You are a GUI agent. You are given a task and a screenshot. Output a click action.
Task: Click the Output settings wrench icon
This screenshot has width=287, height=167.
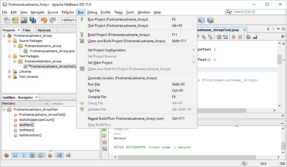pyautogui.click(x=104, y=148)
